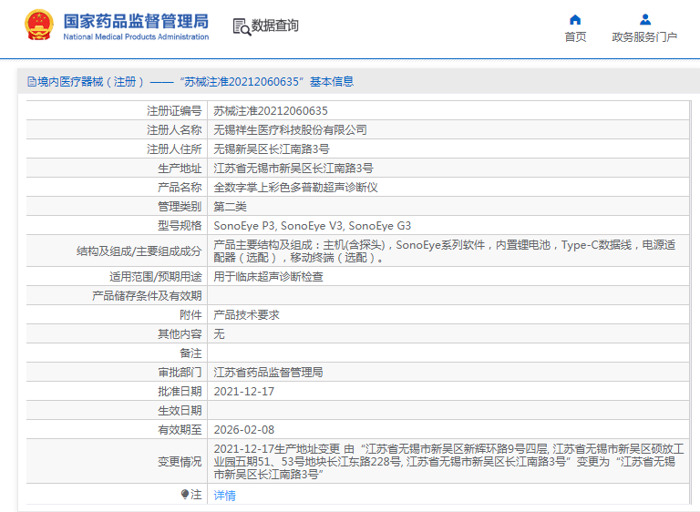The height and width of the screenshot is (512, 700).
Task: Open the 详情 details link
Action: point(224,495)
